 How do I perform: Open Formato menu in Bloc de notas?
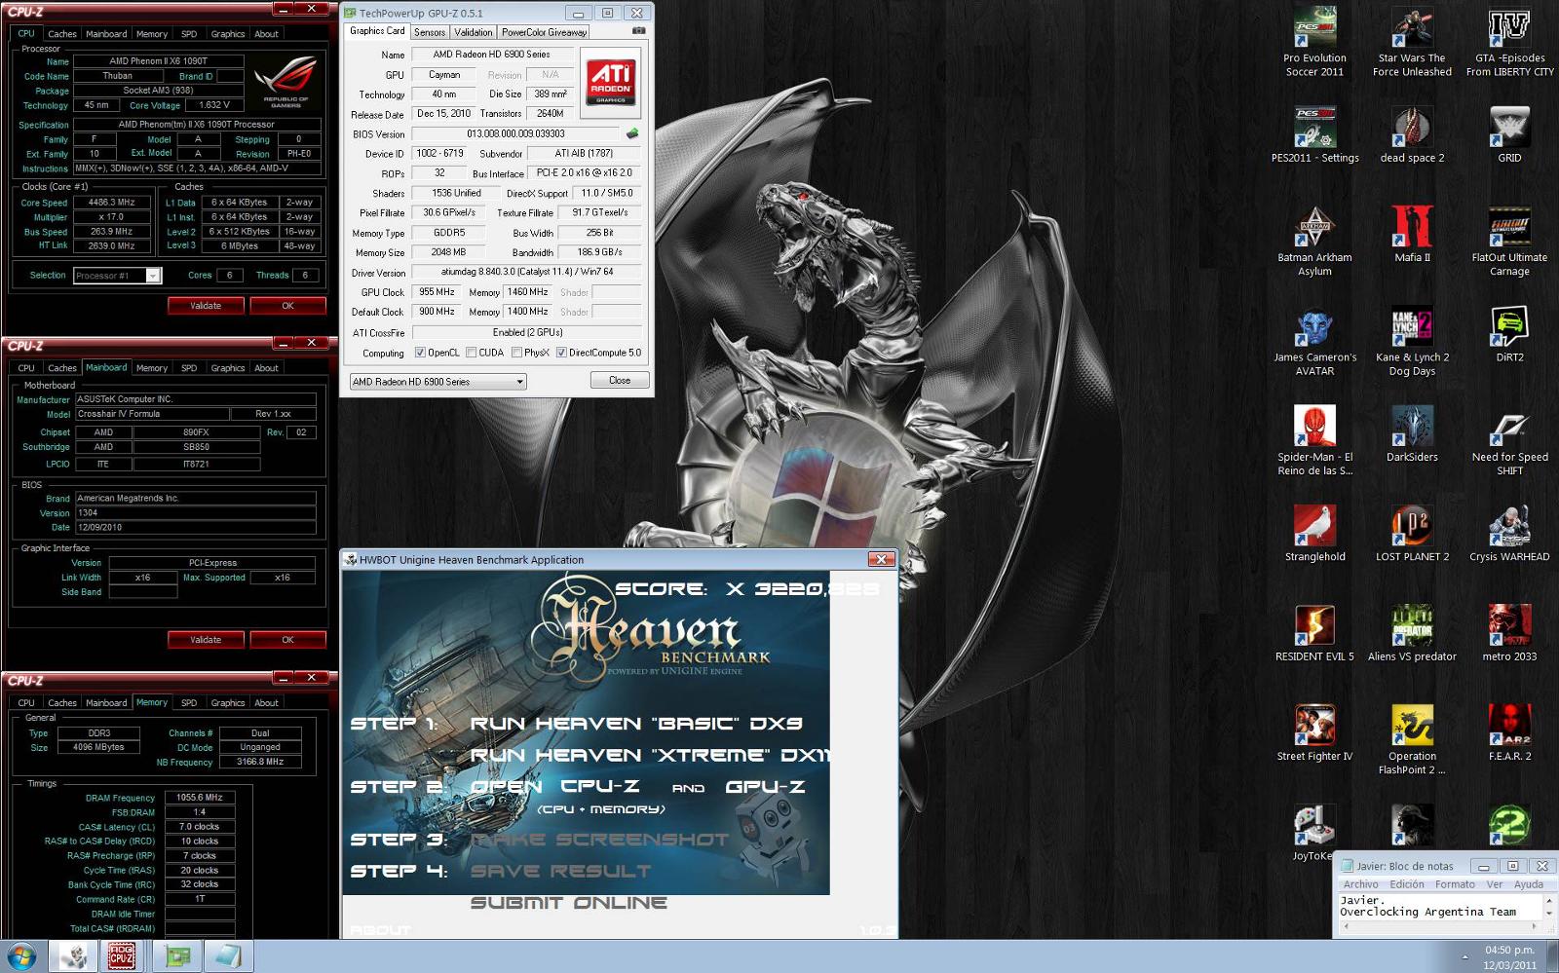coord(1455,884)
